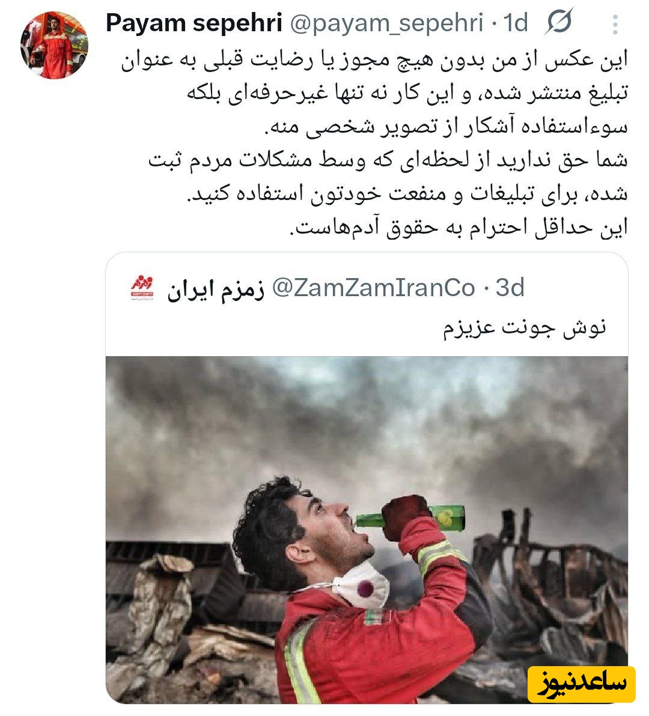Open the three-dot more options menu
The width and height of the screenshot is (649, 716).
(x=616, y=24)
